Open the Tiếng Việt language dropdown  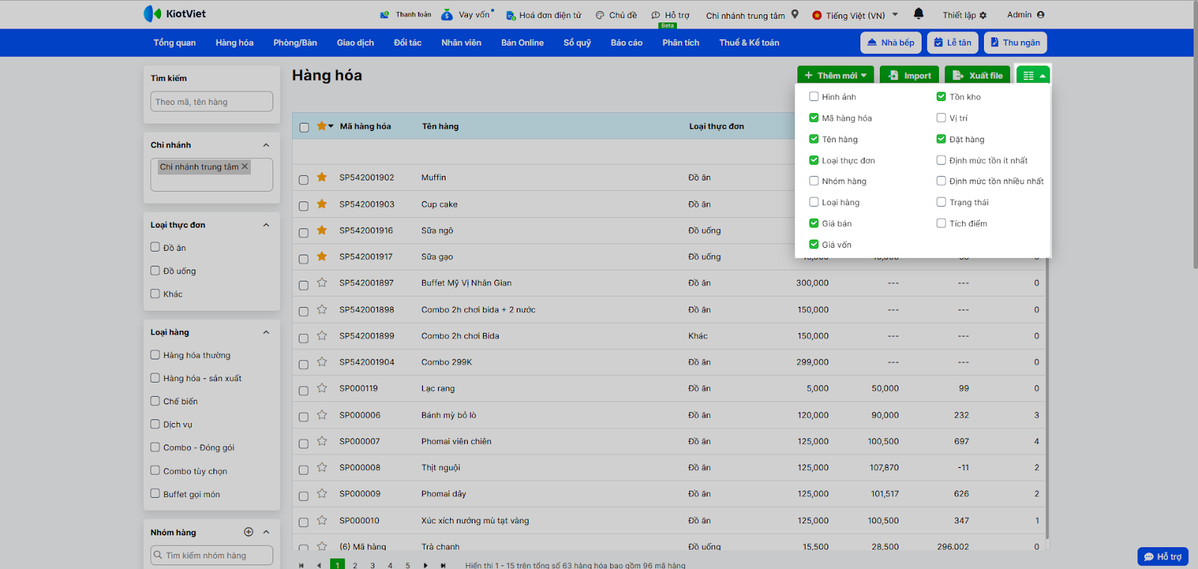tap(856, 15)
